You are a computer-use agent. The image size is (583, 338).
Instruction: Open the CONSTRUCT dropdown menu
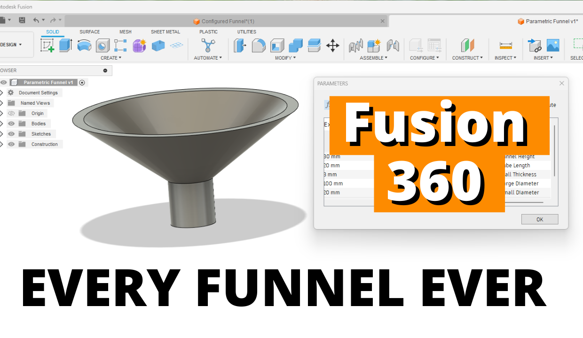(467, 58)
